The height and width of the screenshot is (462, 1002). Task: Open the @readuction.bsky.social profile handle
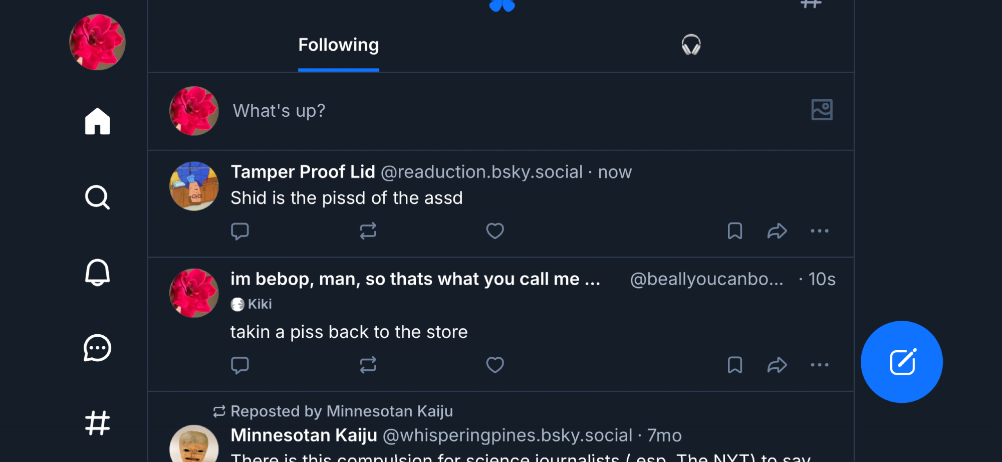481,172
